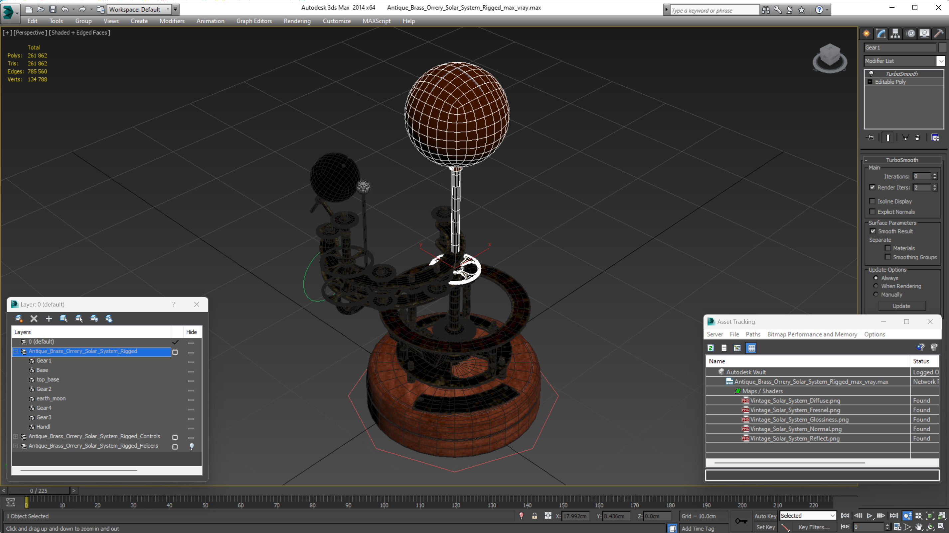Expand the Antique_Brass_Orrery_Solar_System_Rigged_Controls layer
The image size is (949, 533).
tap(16, 436)
